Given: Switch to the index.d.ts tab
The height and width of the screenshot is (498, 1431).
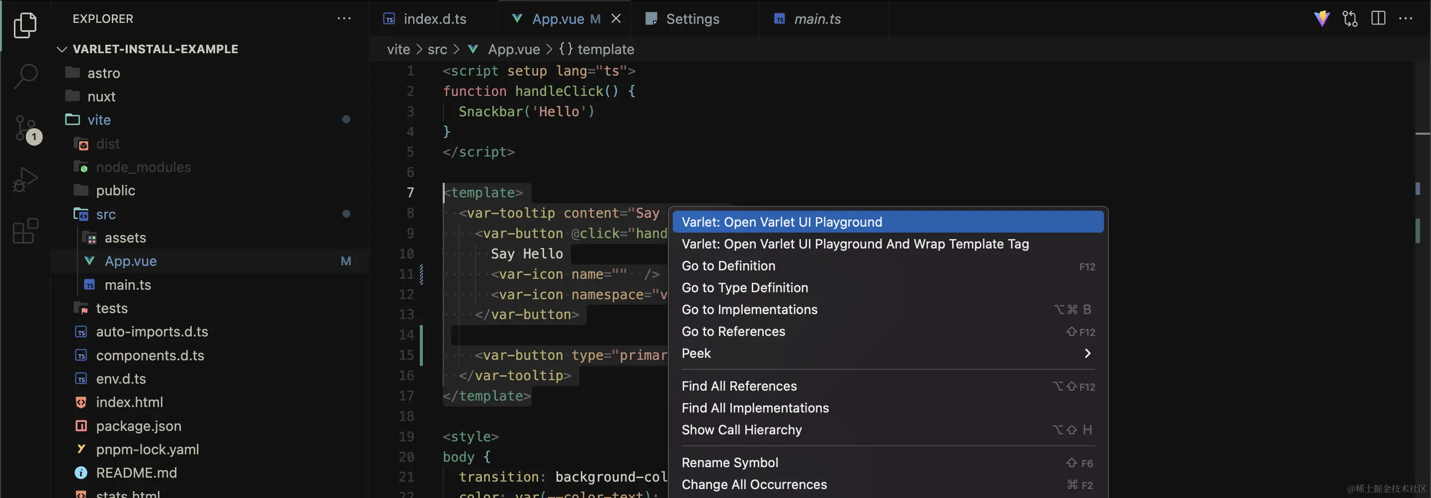Looking at the screenshot, I should point(434,19).
